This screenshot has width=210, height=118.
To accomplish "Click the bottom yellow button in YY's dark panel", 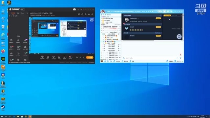I will coord(158,36).
